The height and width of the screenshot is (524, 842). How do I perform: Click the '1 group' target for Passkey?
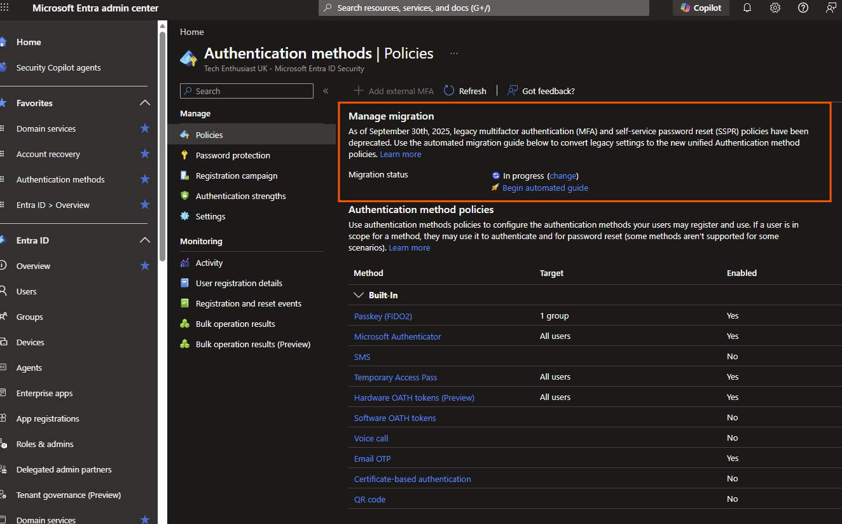pyautogui.click(x=554, y=315)
